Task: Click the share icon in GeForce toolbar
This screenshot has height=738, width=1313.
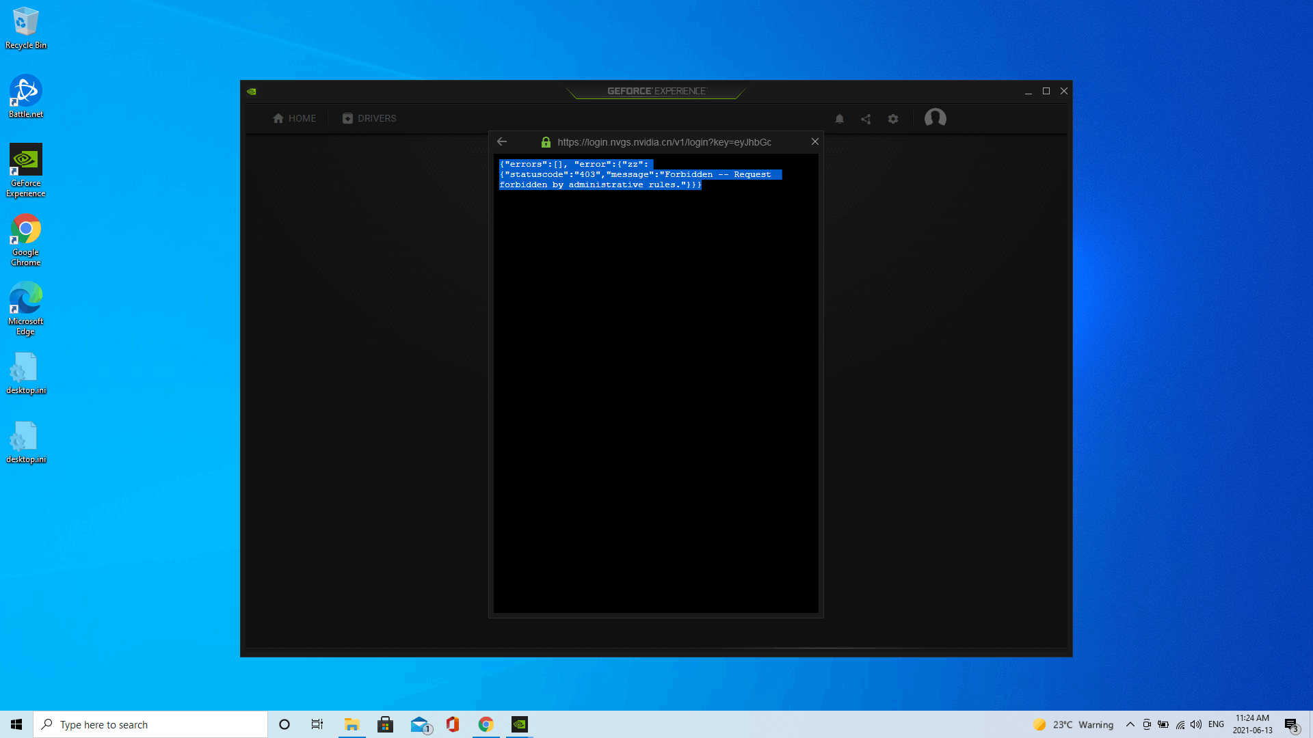Action: coord(866,119)
